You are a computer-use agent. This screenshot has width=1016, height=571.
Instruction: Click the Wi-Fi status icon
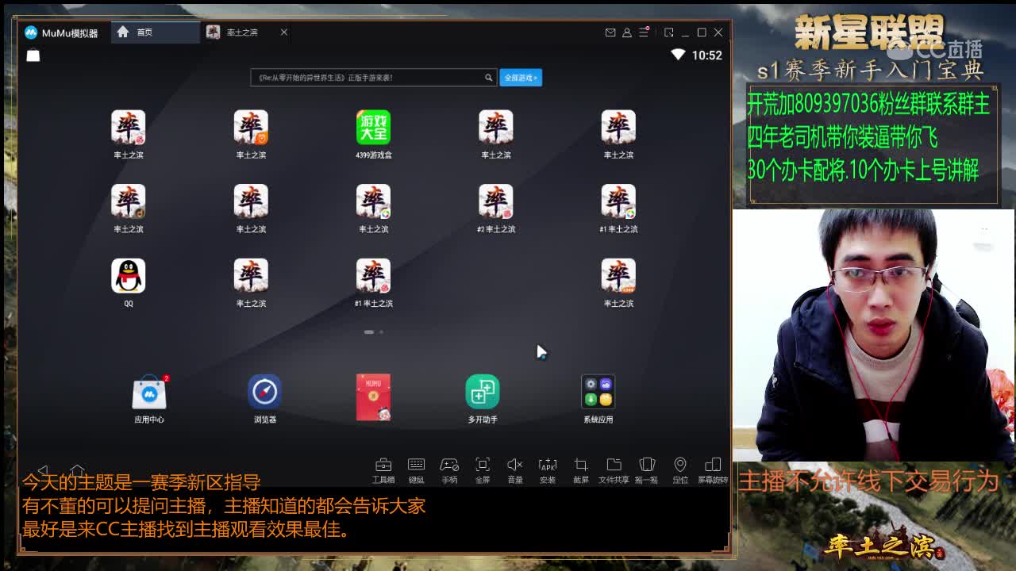tap(678, 55)
